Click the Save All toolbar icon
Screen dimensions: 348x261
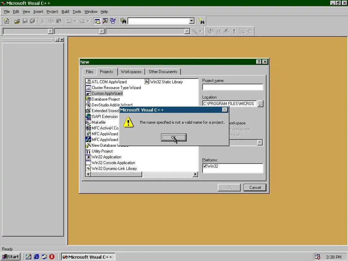[x=33, y=21]
